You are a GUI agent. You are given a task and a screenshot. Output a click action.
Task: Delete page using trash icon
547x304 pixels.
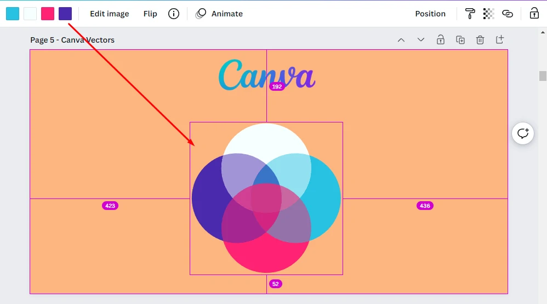480,40
